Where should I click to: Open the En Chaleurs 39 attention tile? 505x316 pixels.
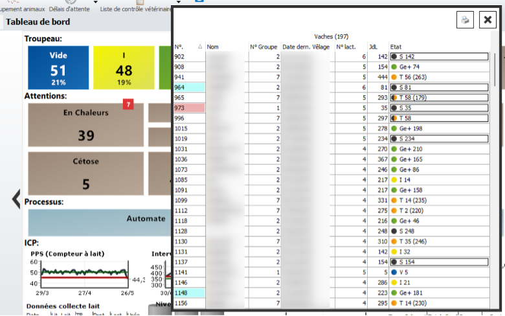(85, 125)
